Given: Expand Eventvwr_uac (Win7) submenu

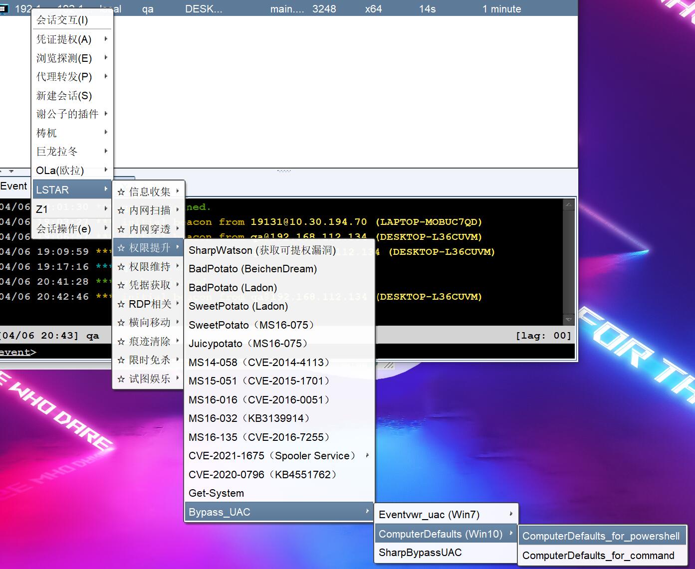Looking at the screenshot, I should click(446, 515).
